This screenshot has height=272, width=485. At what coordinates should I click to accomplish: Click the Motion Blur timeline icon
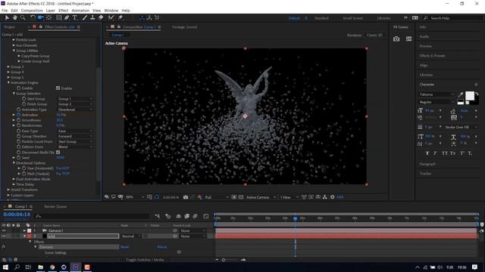click(x=195, y=216)
